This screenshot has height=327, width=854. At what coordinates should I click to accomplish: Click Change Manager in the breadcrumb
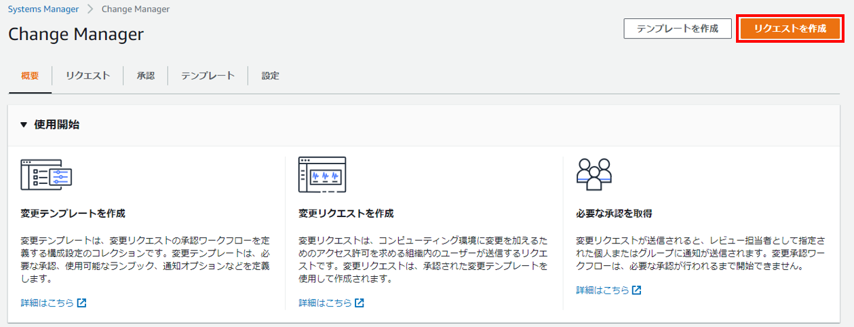click(x=136, y=9)
